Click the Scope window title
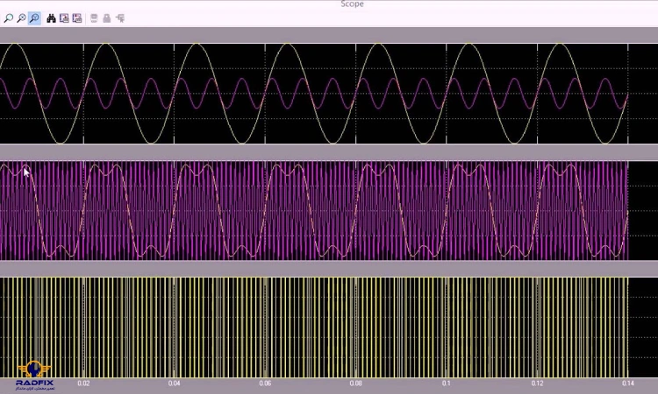This screenshot has height=394, width=658. (x=352, y=4)
